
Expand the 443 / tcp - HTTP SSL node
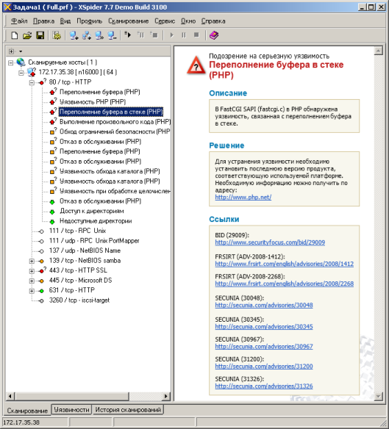pos(32,271)
